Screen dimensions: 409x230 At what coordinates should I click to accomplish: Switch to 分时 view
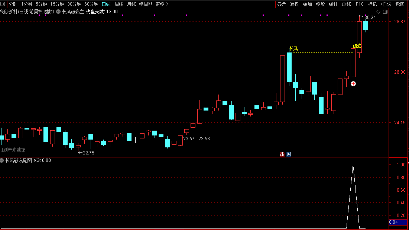click(13, 4)
